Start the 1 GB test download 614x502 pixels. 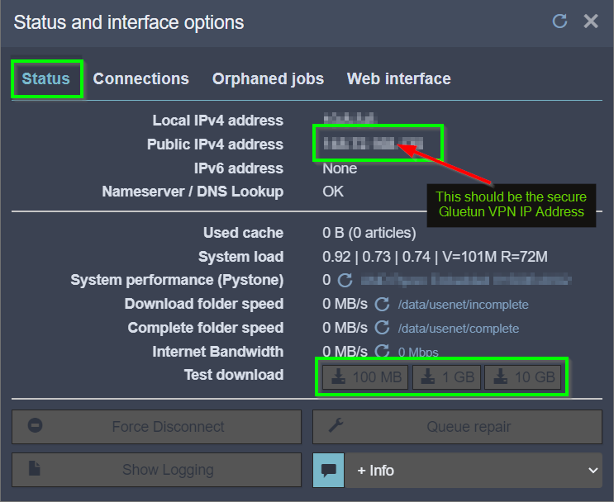click(447, 378)
